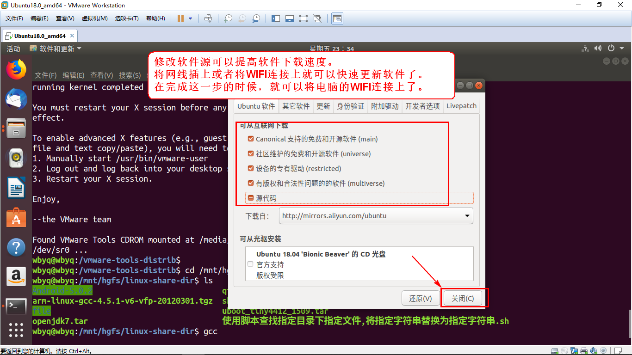Enable the CD 官方支持 checkbox
The image size is (632, 355).
point(250,264)
